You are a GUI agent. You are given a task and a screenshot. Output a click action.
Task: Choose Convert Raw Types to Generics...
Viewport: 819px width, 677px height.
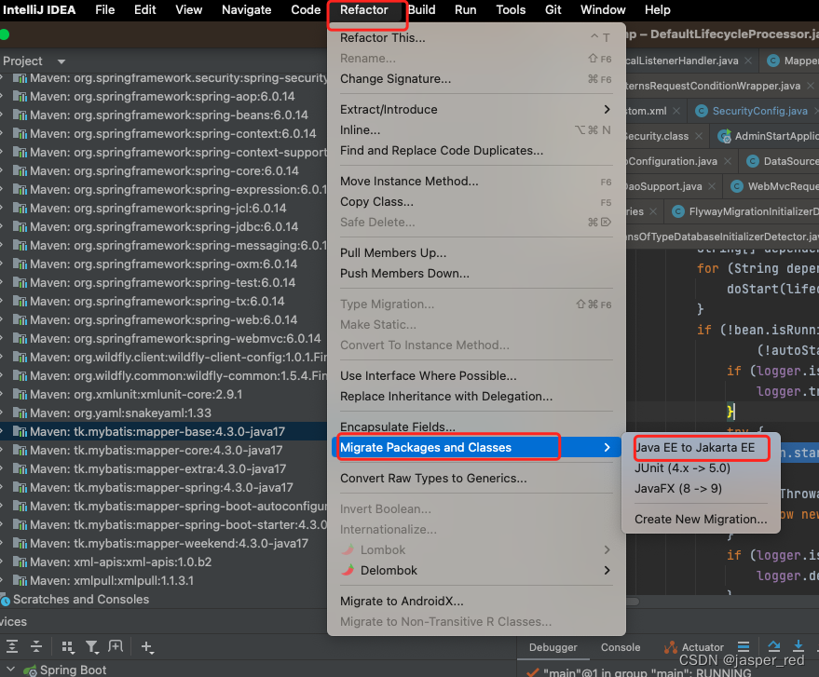[x=476, y=478]
